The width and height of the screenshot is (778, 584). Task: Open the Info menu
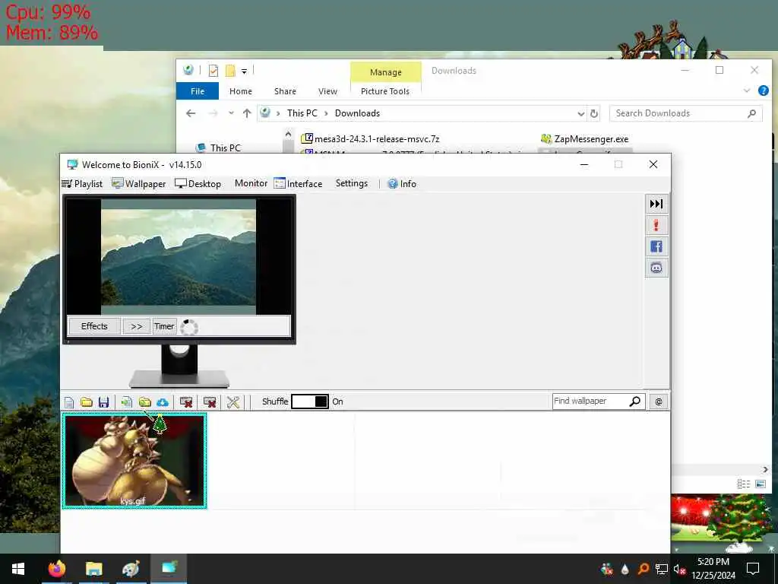point(402,184)
